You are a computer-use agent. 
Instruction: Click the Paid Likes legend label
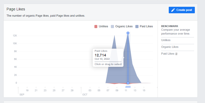tap(146, 26)
